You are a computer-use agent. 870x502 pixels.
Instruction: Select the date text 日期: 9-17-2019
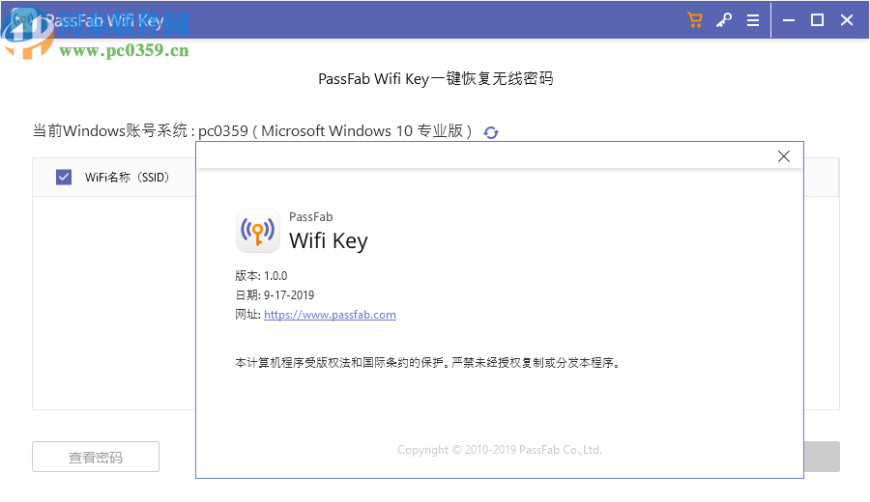coord(275,295)
